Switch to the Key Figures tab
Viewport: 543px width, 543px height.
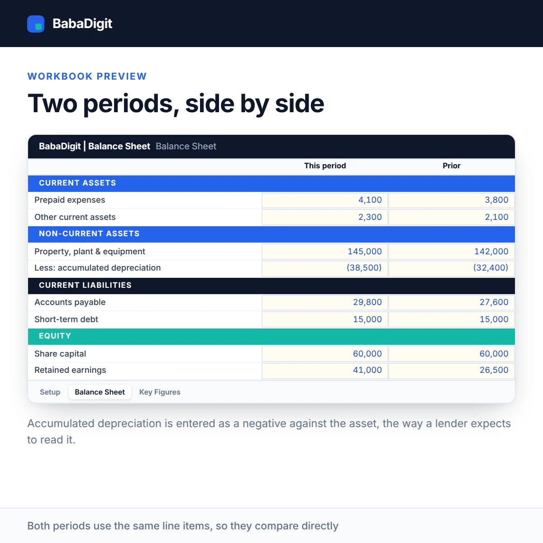pos(160,392)
